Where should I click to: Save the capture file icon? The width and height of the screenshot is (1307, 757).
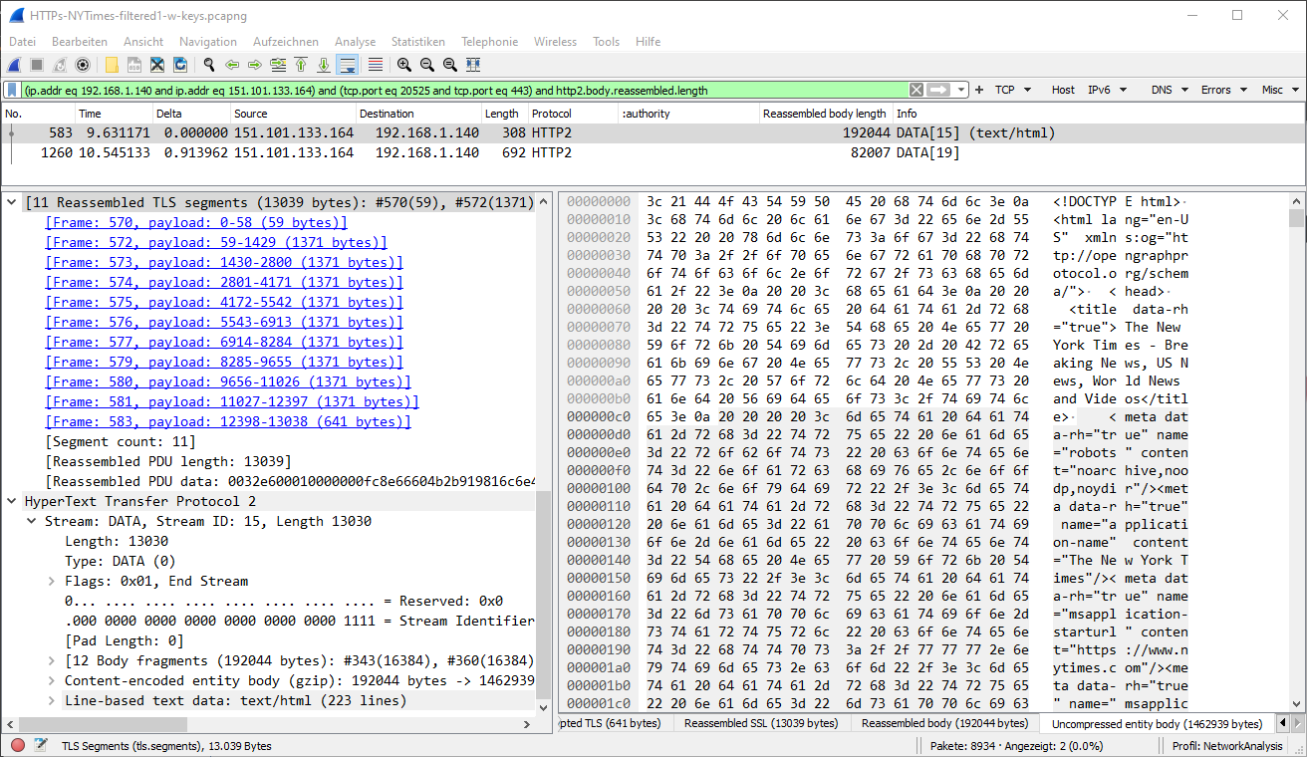point(134,65)
